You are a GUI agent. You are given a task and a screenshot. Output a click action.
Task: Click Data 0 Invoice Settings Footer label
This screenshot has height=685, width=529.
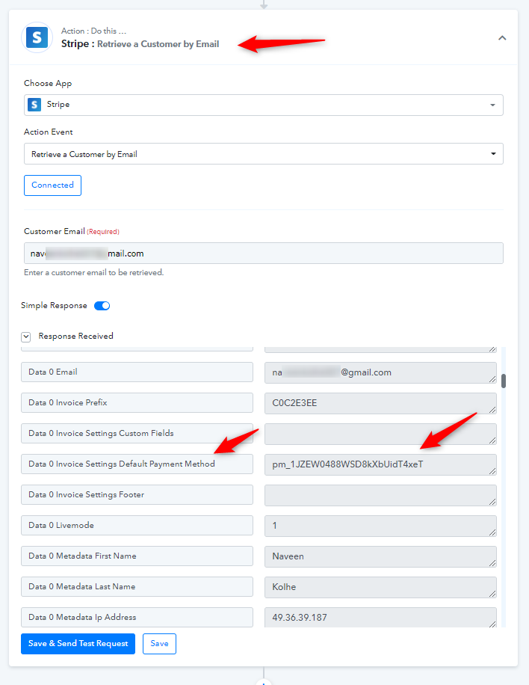(137, 494)
